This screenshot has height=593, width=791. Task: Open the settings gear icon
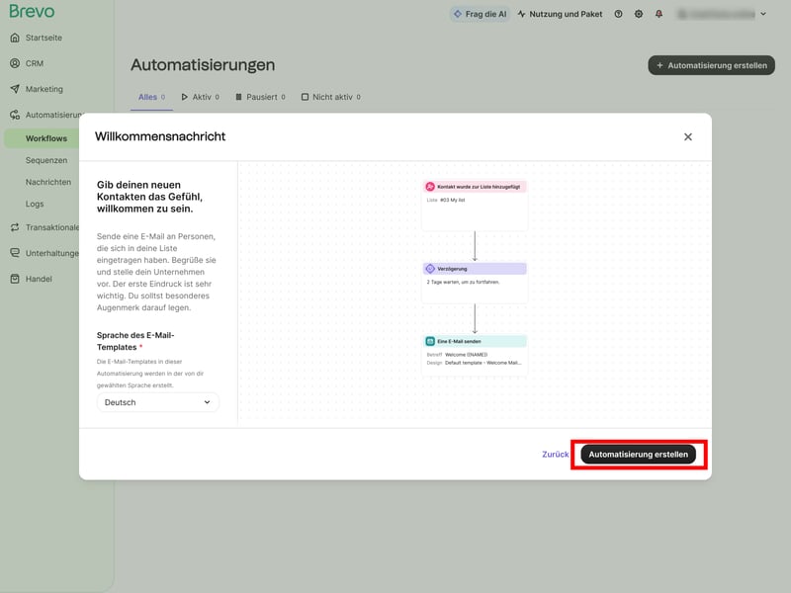(x=639, y=14)
